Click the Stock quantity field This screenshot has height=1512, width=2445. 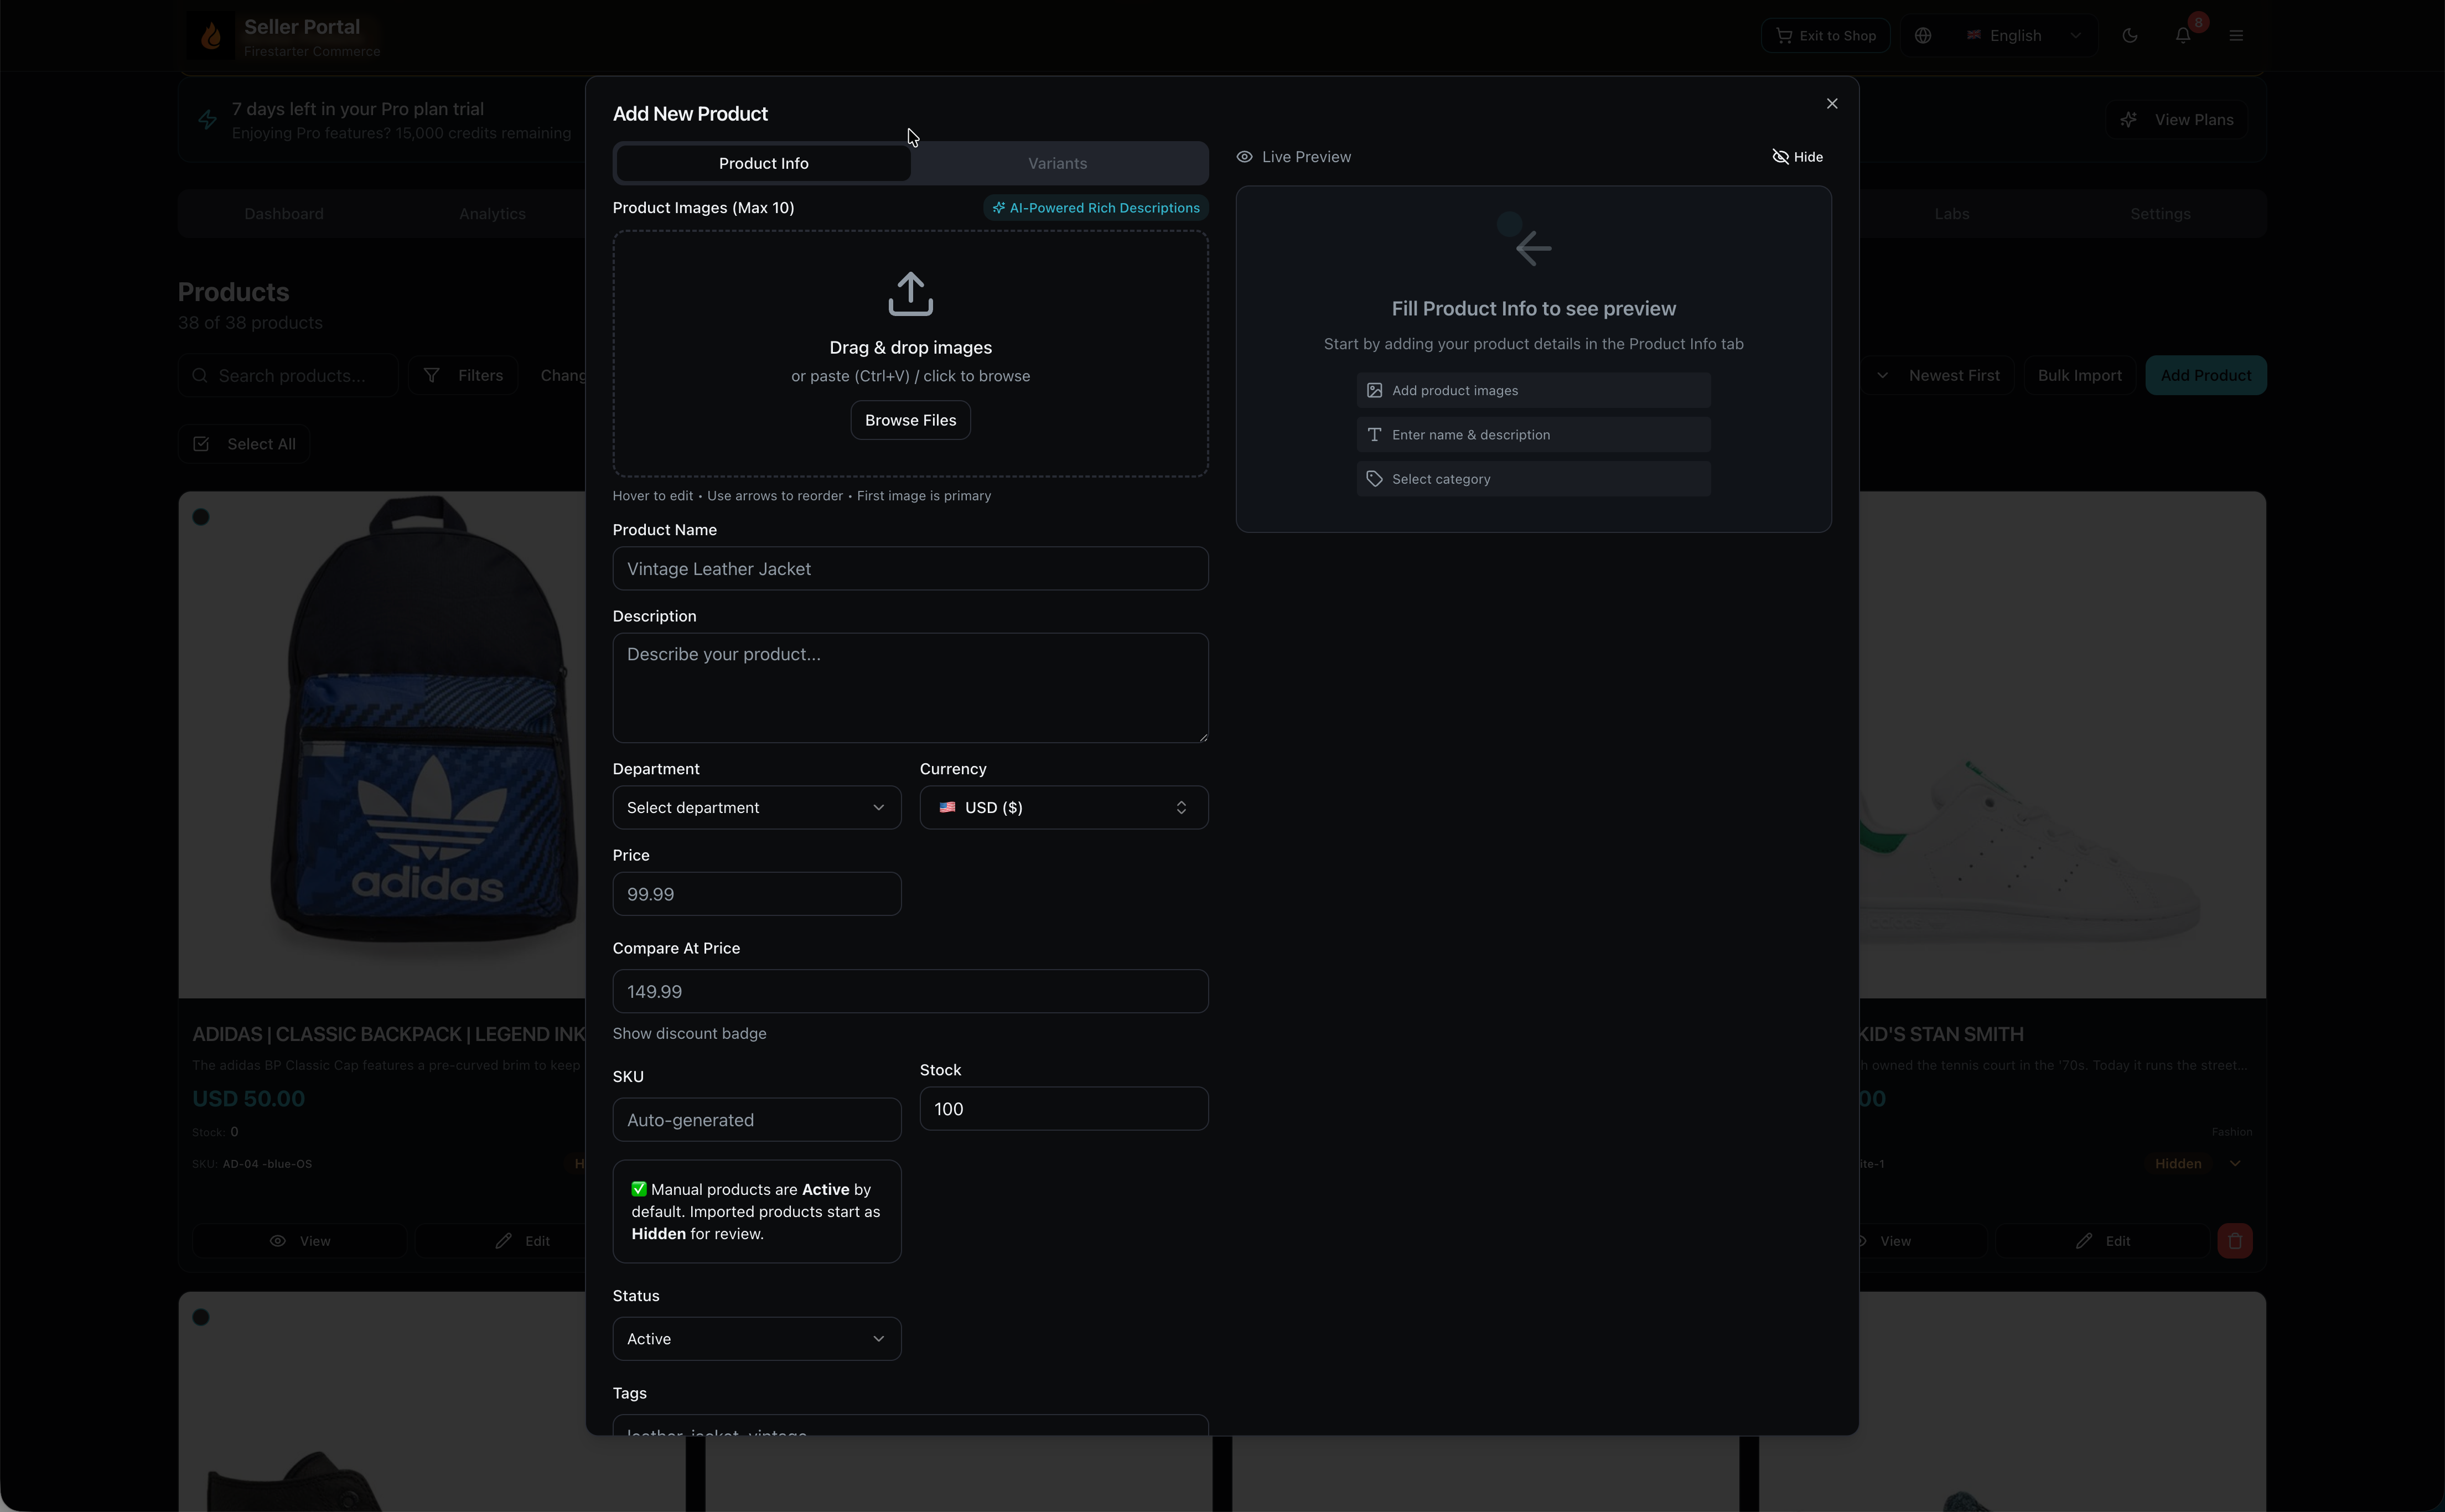click(1063, 1109)
